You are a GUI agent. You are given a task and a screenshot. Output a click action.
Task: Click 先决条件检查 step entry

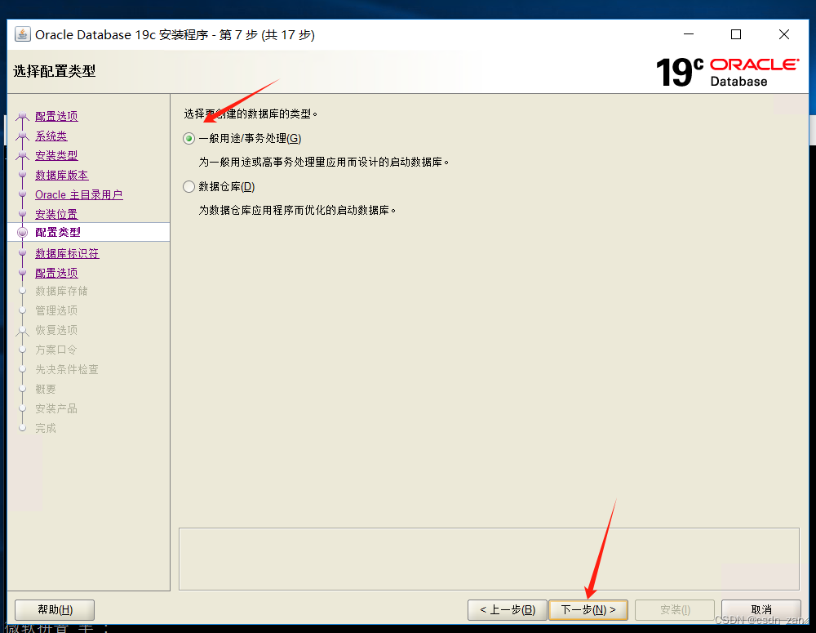click(x=67, y=369)
